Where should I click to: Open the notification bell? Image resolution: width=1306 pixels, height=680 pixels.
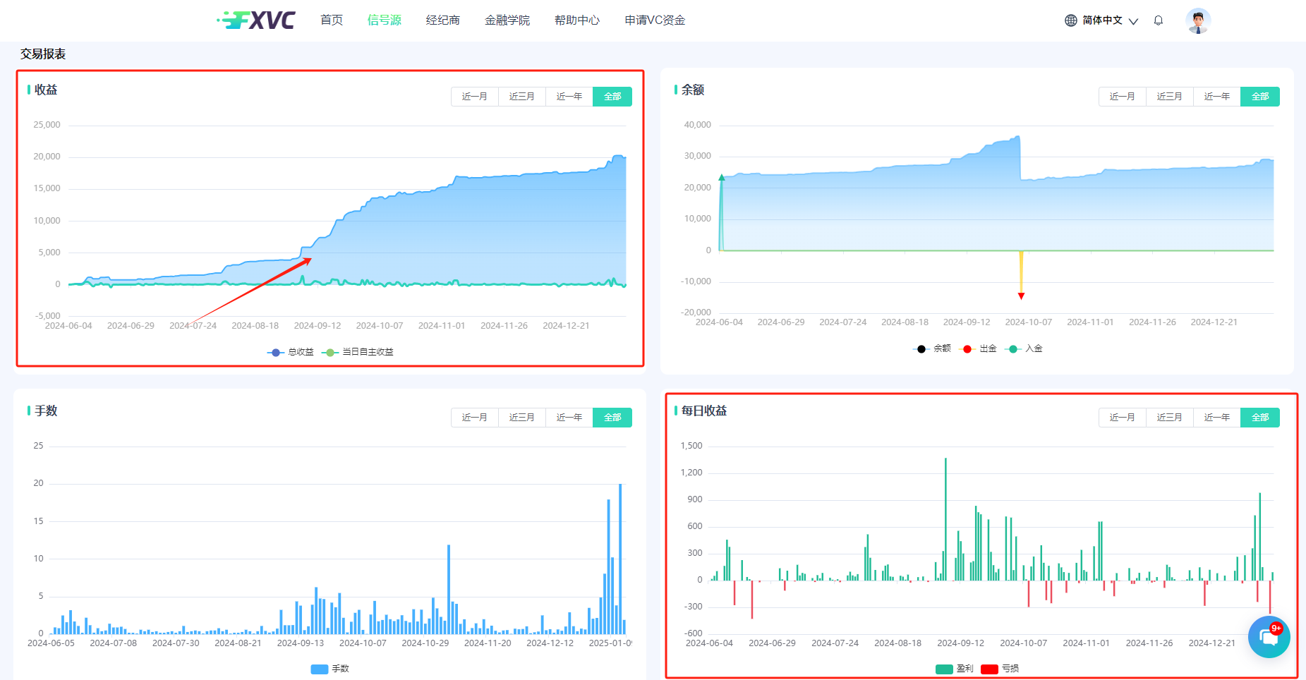pos(1158,20)
